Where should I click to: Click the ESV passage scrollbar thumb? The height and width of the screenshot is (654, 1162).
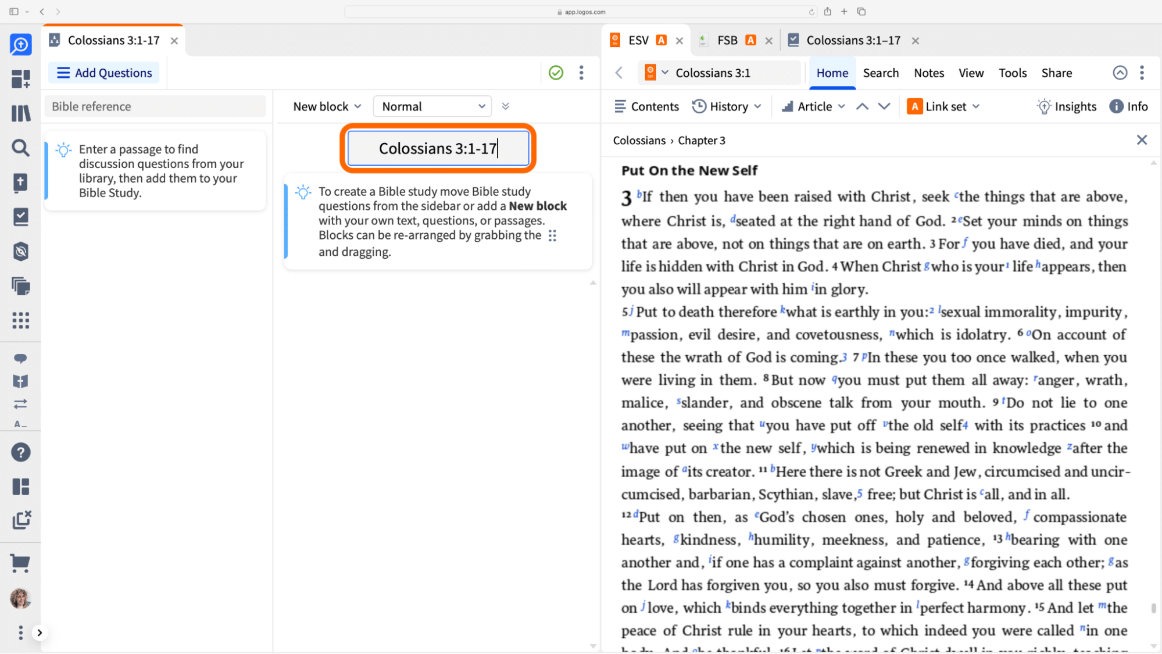(x=1153, y=608)
